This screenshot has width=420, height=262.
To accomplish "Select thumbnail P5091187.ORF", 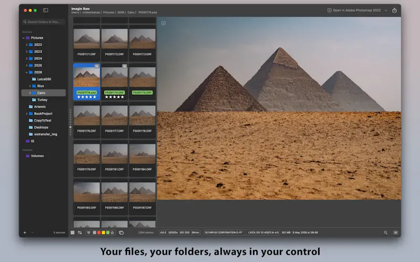I will 142,196.
